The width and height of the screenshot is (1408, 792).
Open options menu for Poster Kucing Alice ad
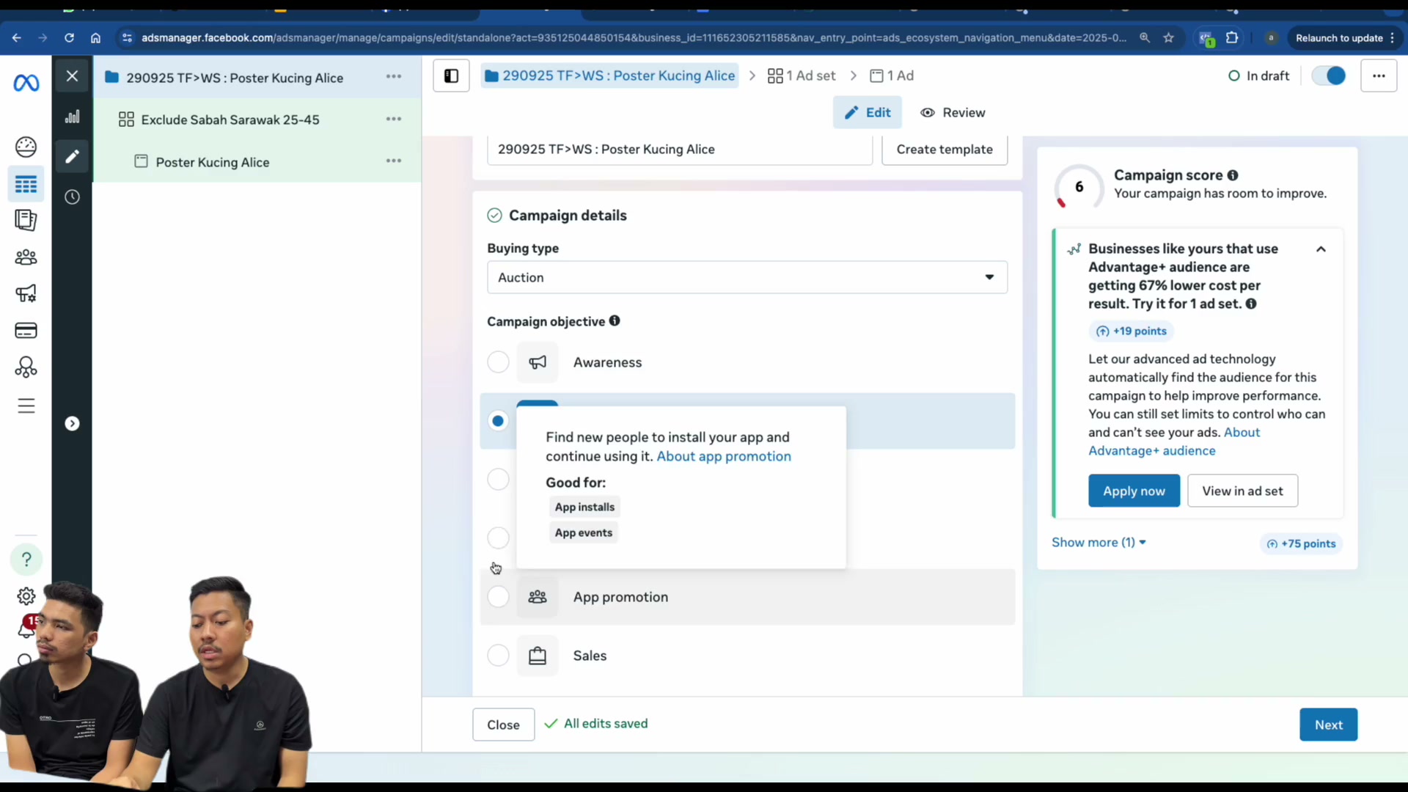click(x=394, y=161)
